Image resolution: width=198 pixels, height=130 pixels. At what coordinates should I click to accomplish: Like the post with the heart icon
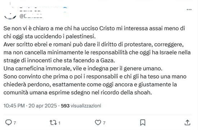(98, 122)
